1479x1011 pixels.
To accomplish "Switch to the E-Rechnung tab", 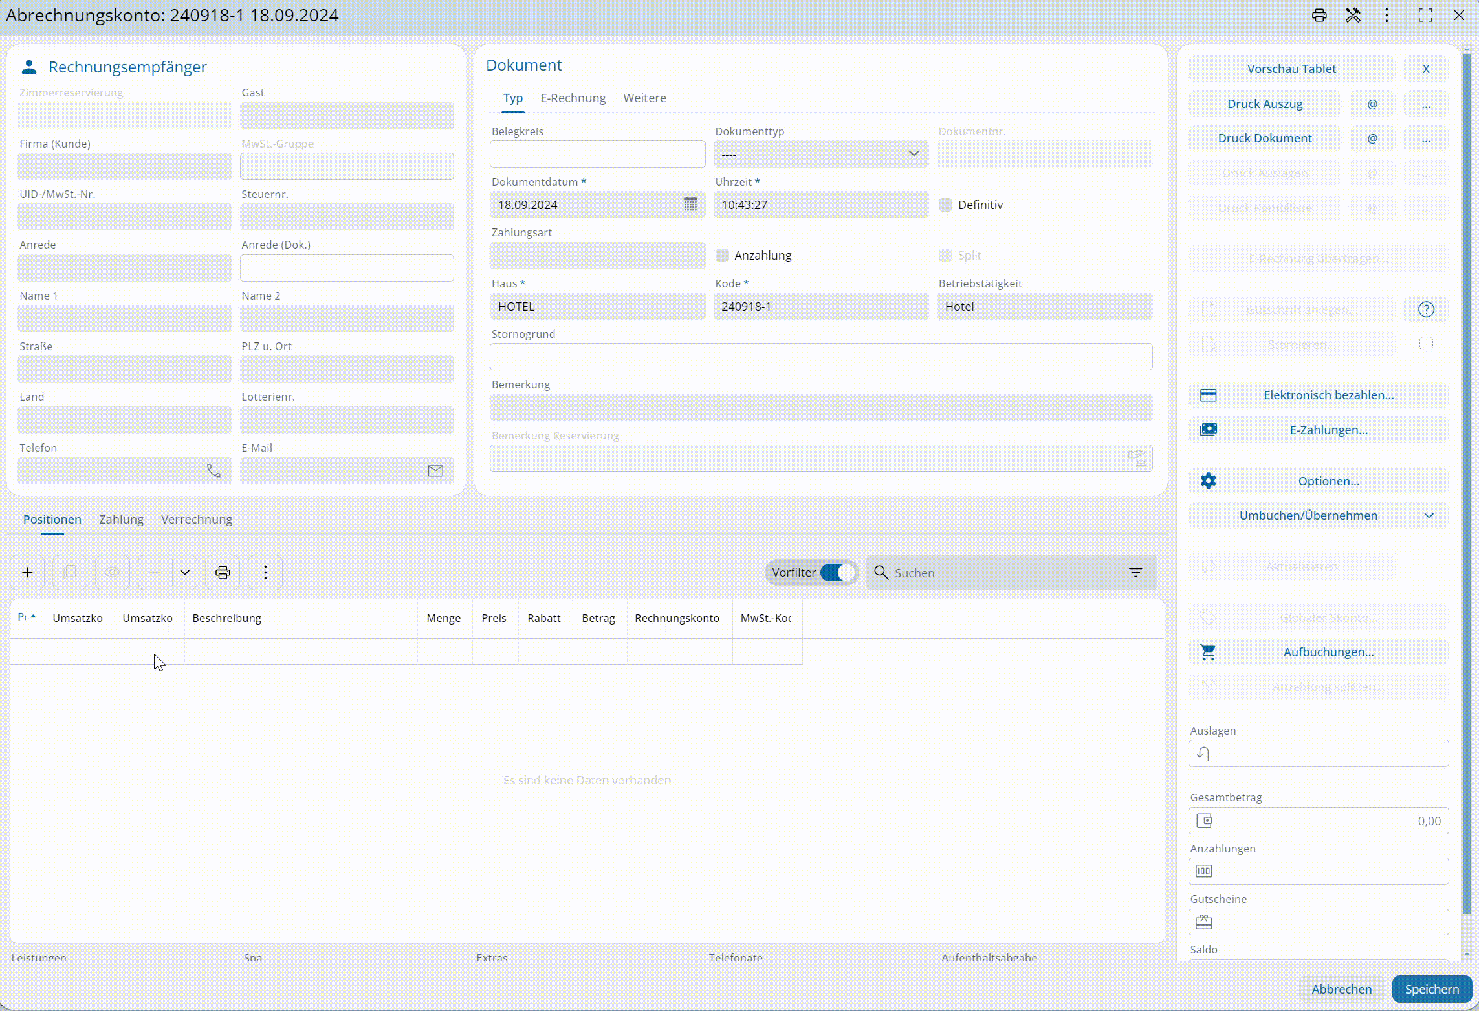I will point(573,98).
